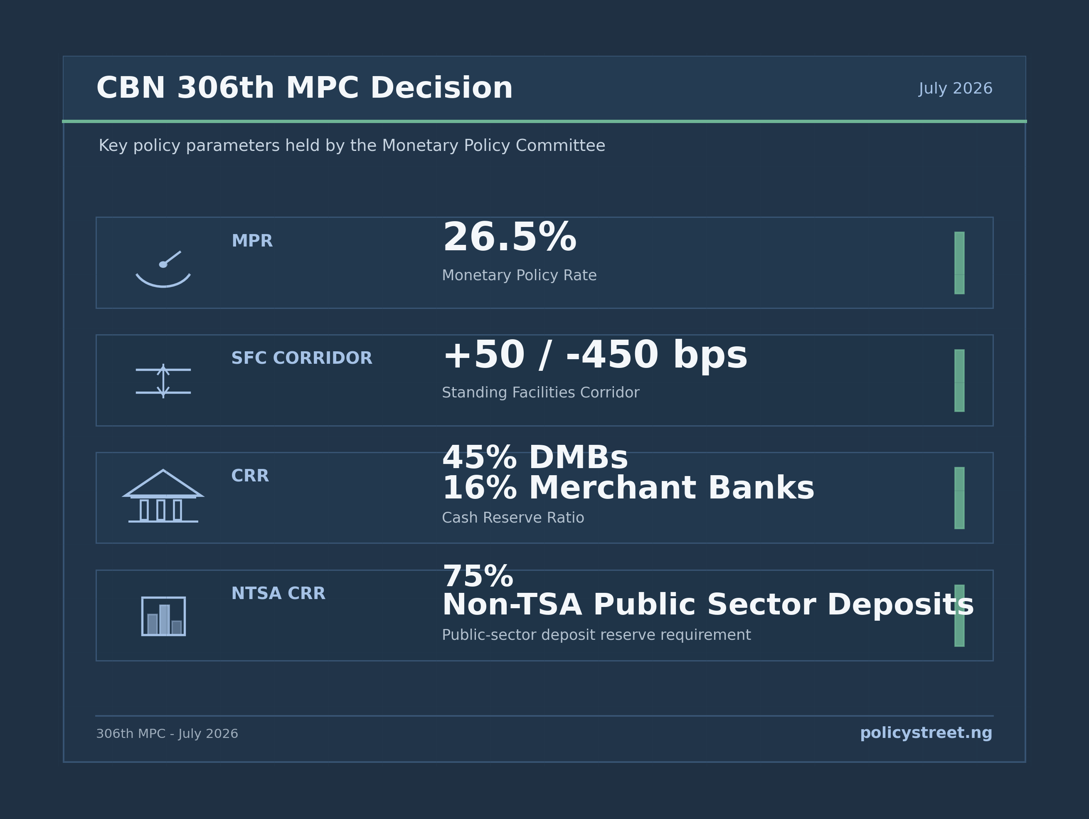Viewport: 1089px width, 819px height.
Task: Click the July 2026 date label
Action: click(955, 89)
